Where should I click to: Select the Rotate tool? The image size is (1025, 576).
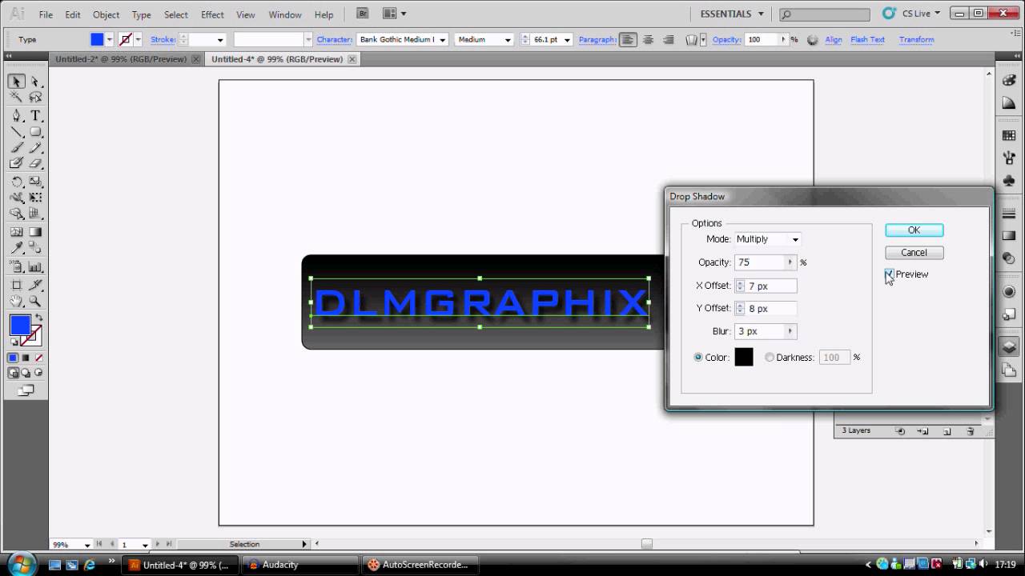point(16,182)
